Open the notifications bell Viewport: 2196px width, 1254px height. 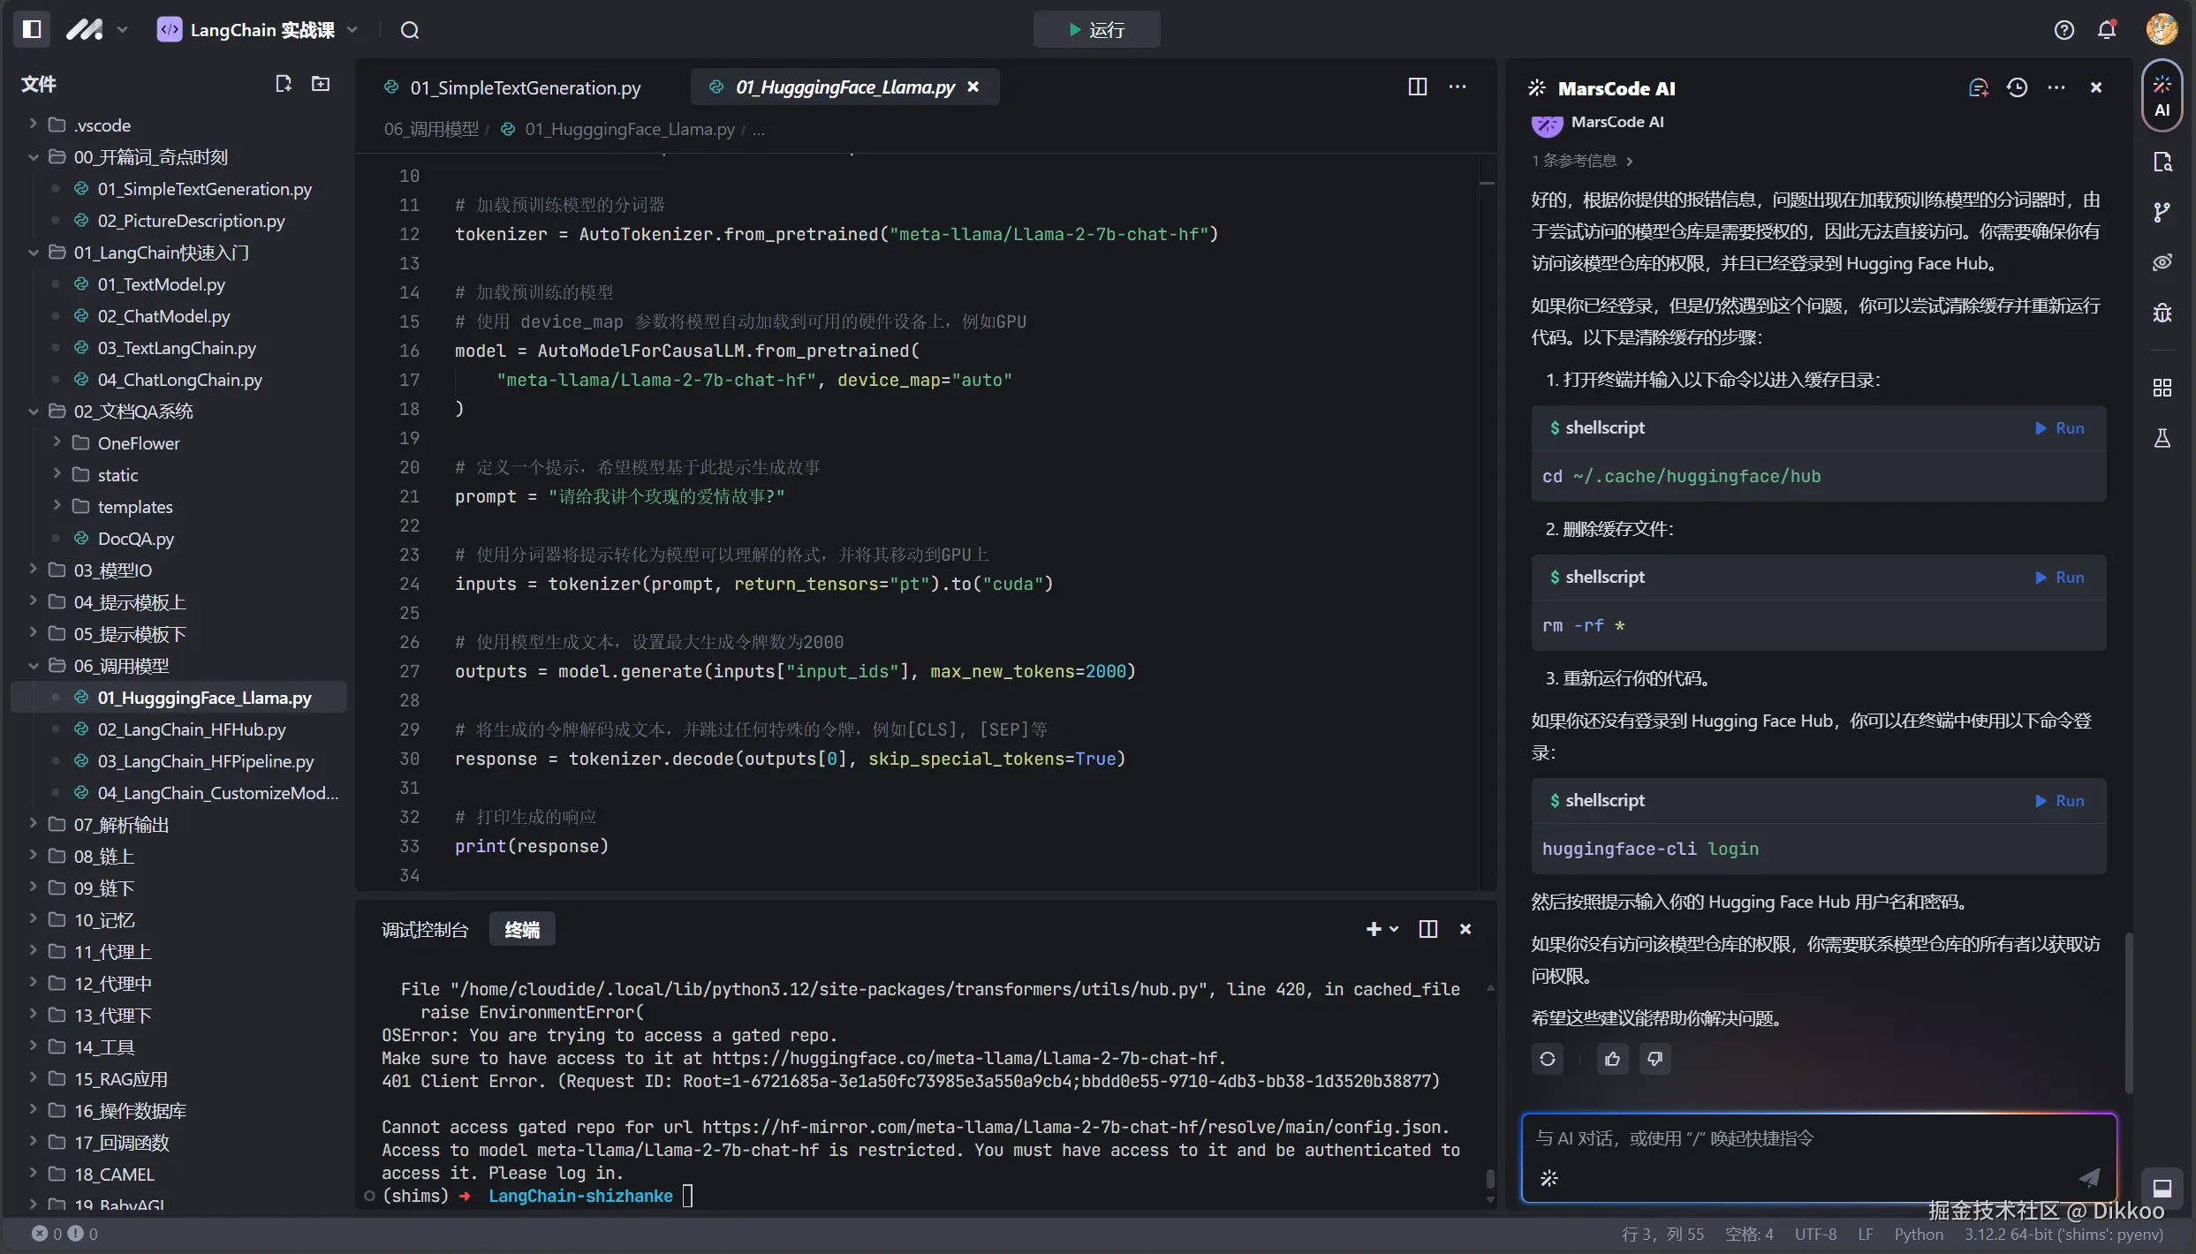[2107, 30]
